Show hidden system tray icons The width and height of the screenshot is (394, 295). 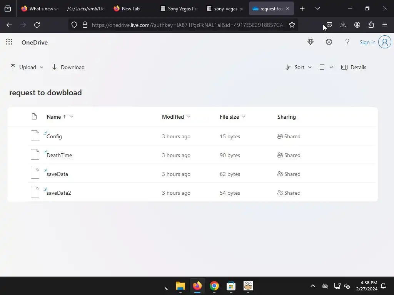click(313, 286)
